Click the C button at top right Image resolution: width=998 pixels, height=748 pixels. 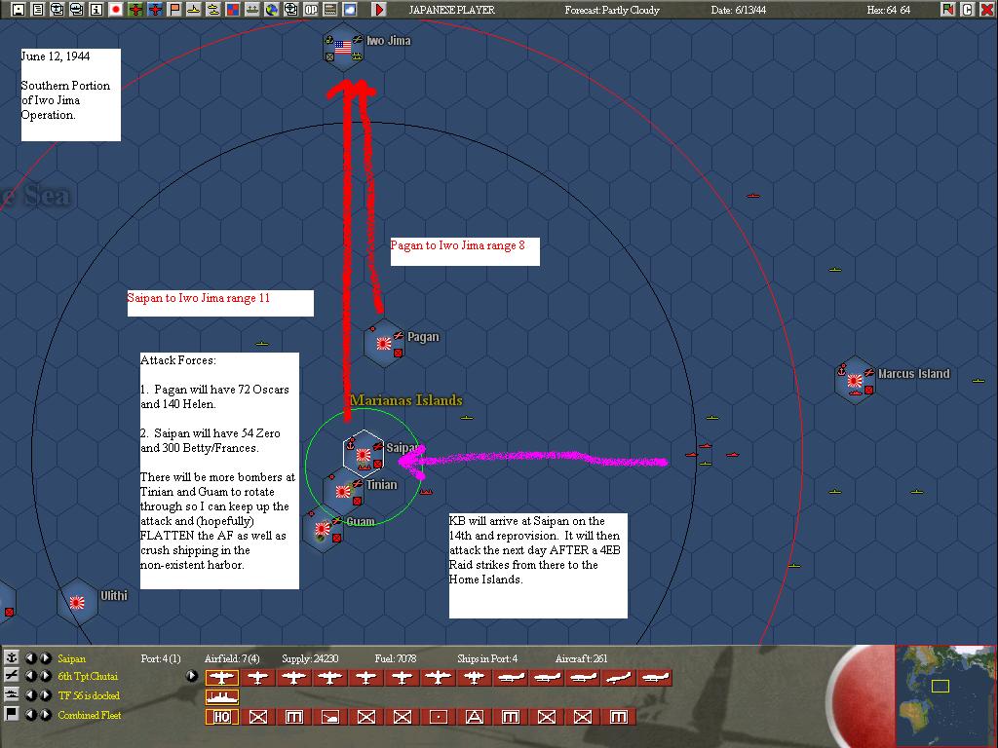point(968,10)
